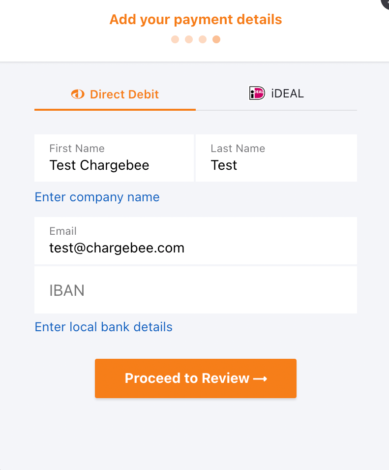Switch to the iDEAL payment tab

click(x=276, y=93)
